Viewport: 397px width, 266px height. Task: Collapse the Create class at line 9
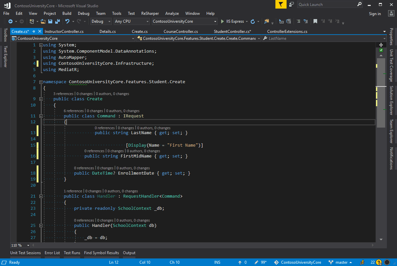point(41,99)
